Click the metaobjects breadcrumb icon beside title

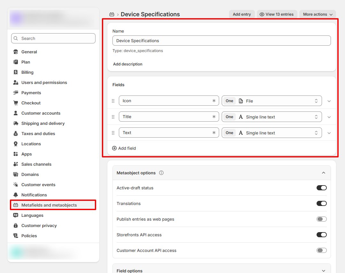(112, 14)
